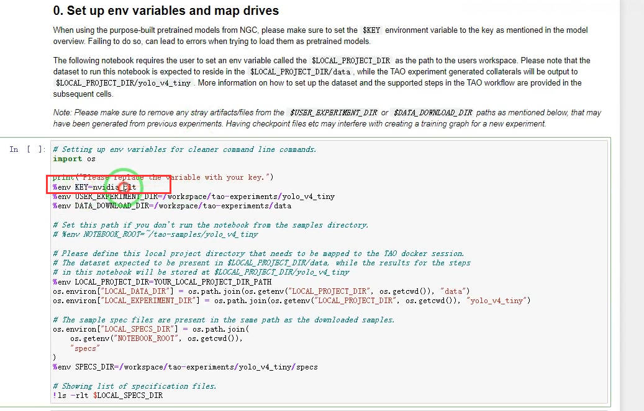Click the "!ls -rlt $LOCAL_SPECS_DIR" line

point(107,396)
